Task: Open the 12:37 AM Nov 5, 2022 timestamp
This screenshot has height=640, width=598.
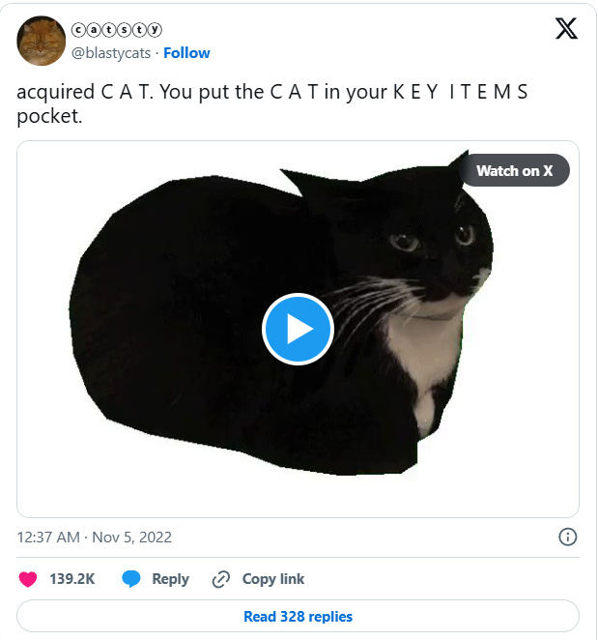Action: tap(95, 538)
